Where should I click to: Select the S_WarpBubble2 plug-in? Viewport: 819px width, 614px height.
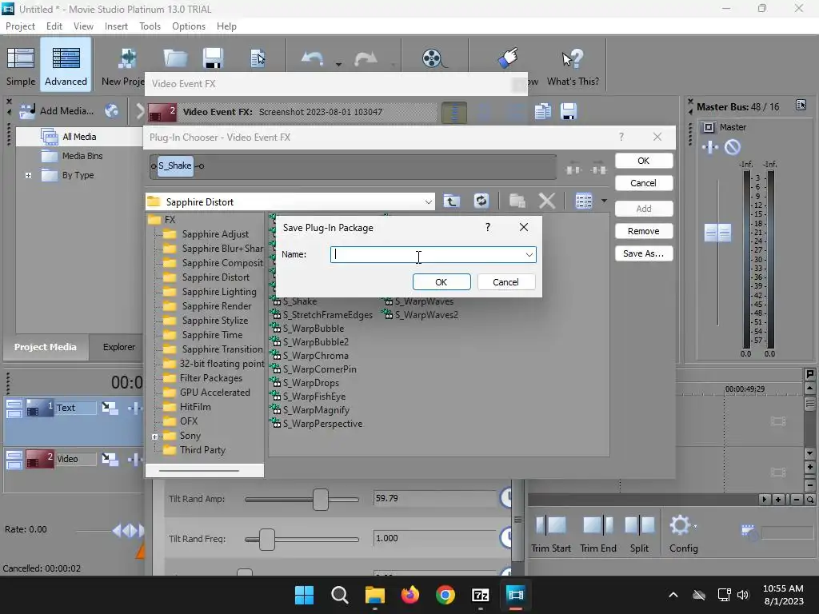click(315, 342)
